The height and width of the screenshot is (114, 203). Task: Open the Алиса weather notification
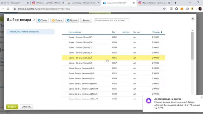[173, 104]
